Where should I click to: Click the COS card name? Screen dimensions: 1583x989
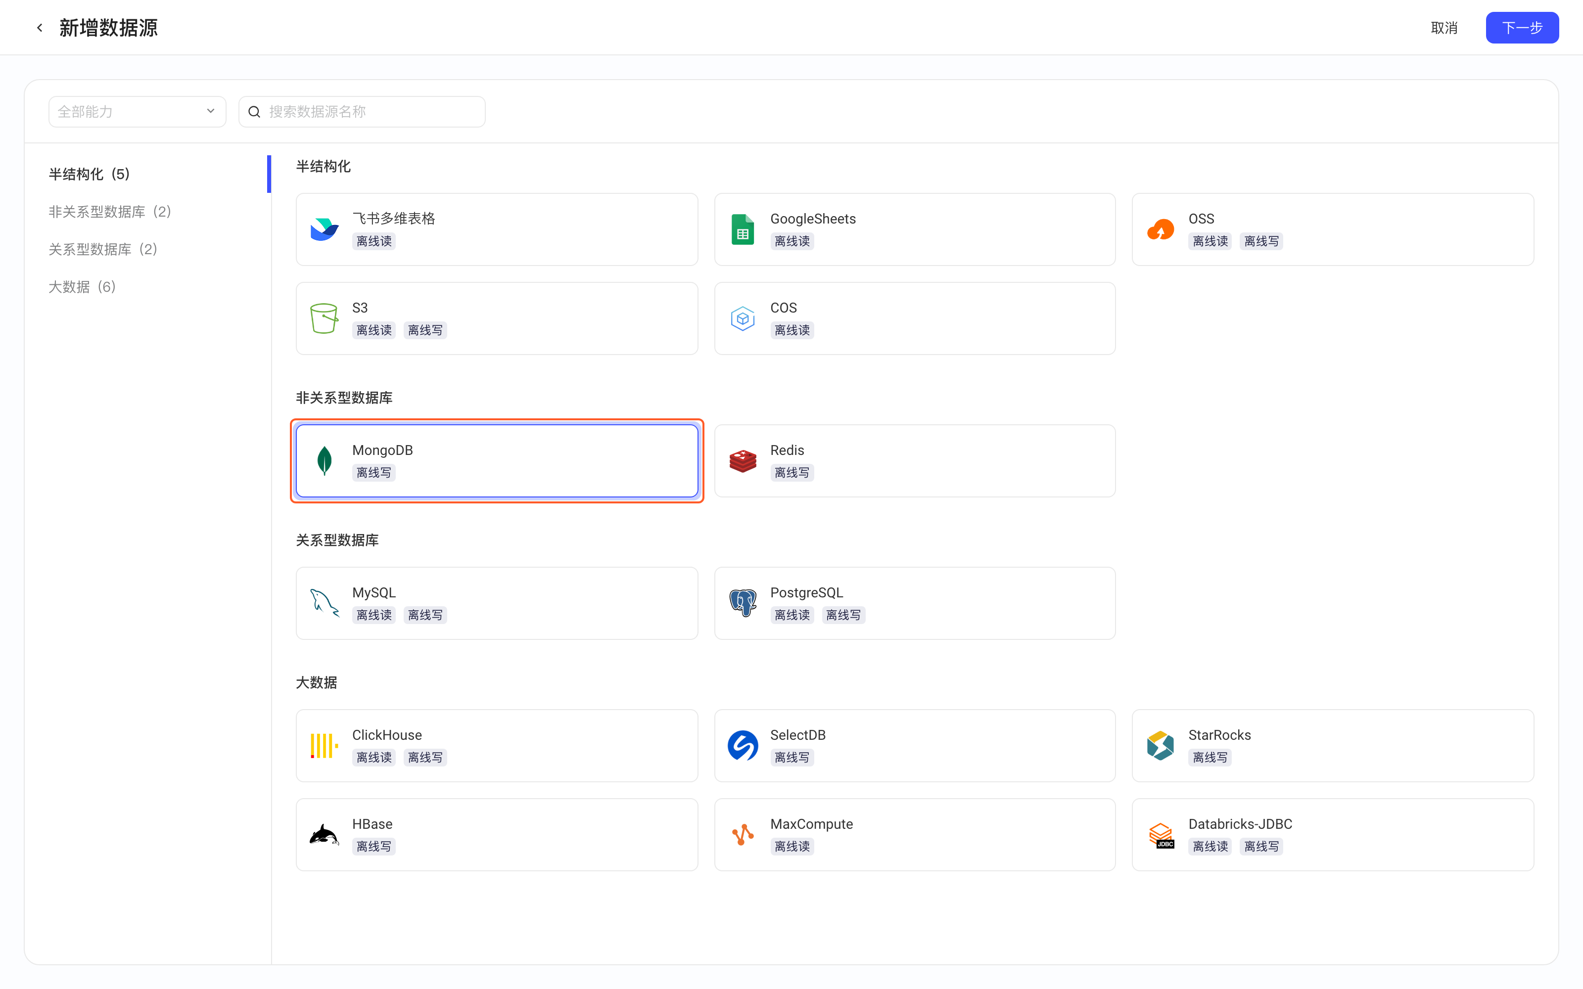click(783, 308)
